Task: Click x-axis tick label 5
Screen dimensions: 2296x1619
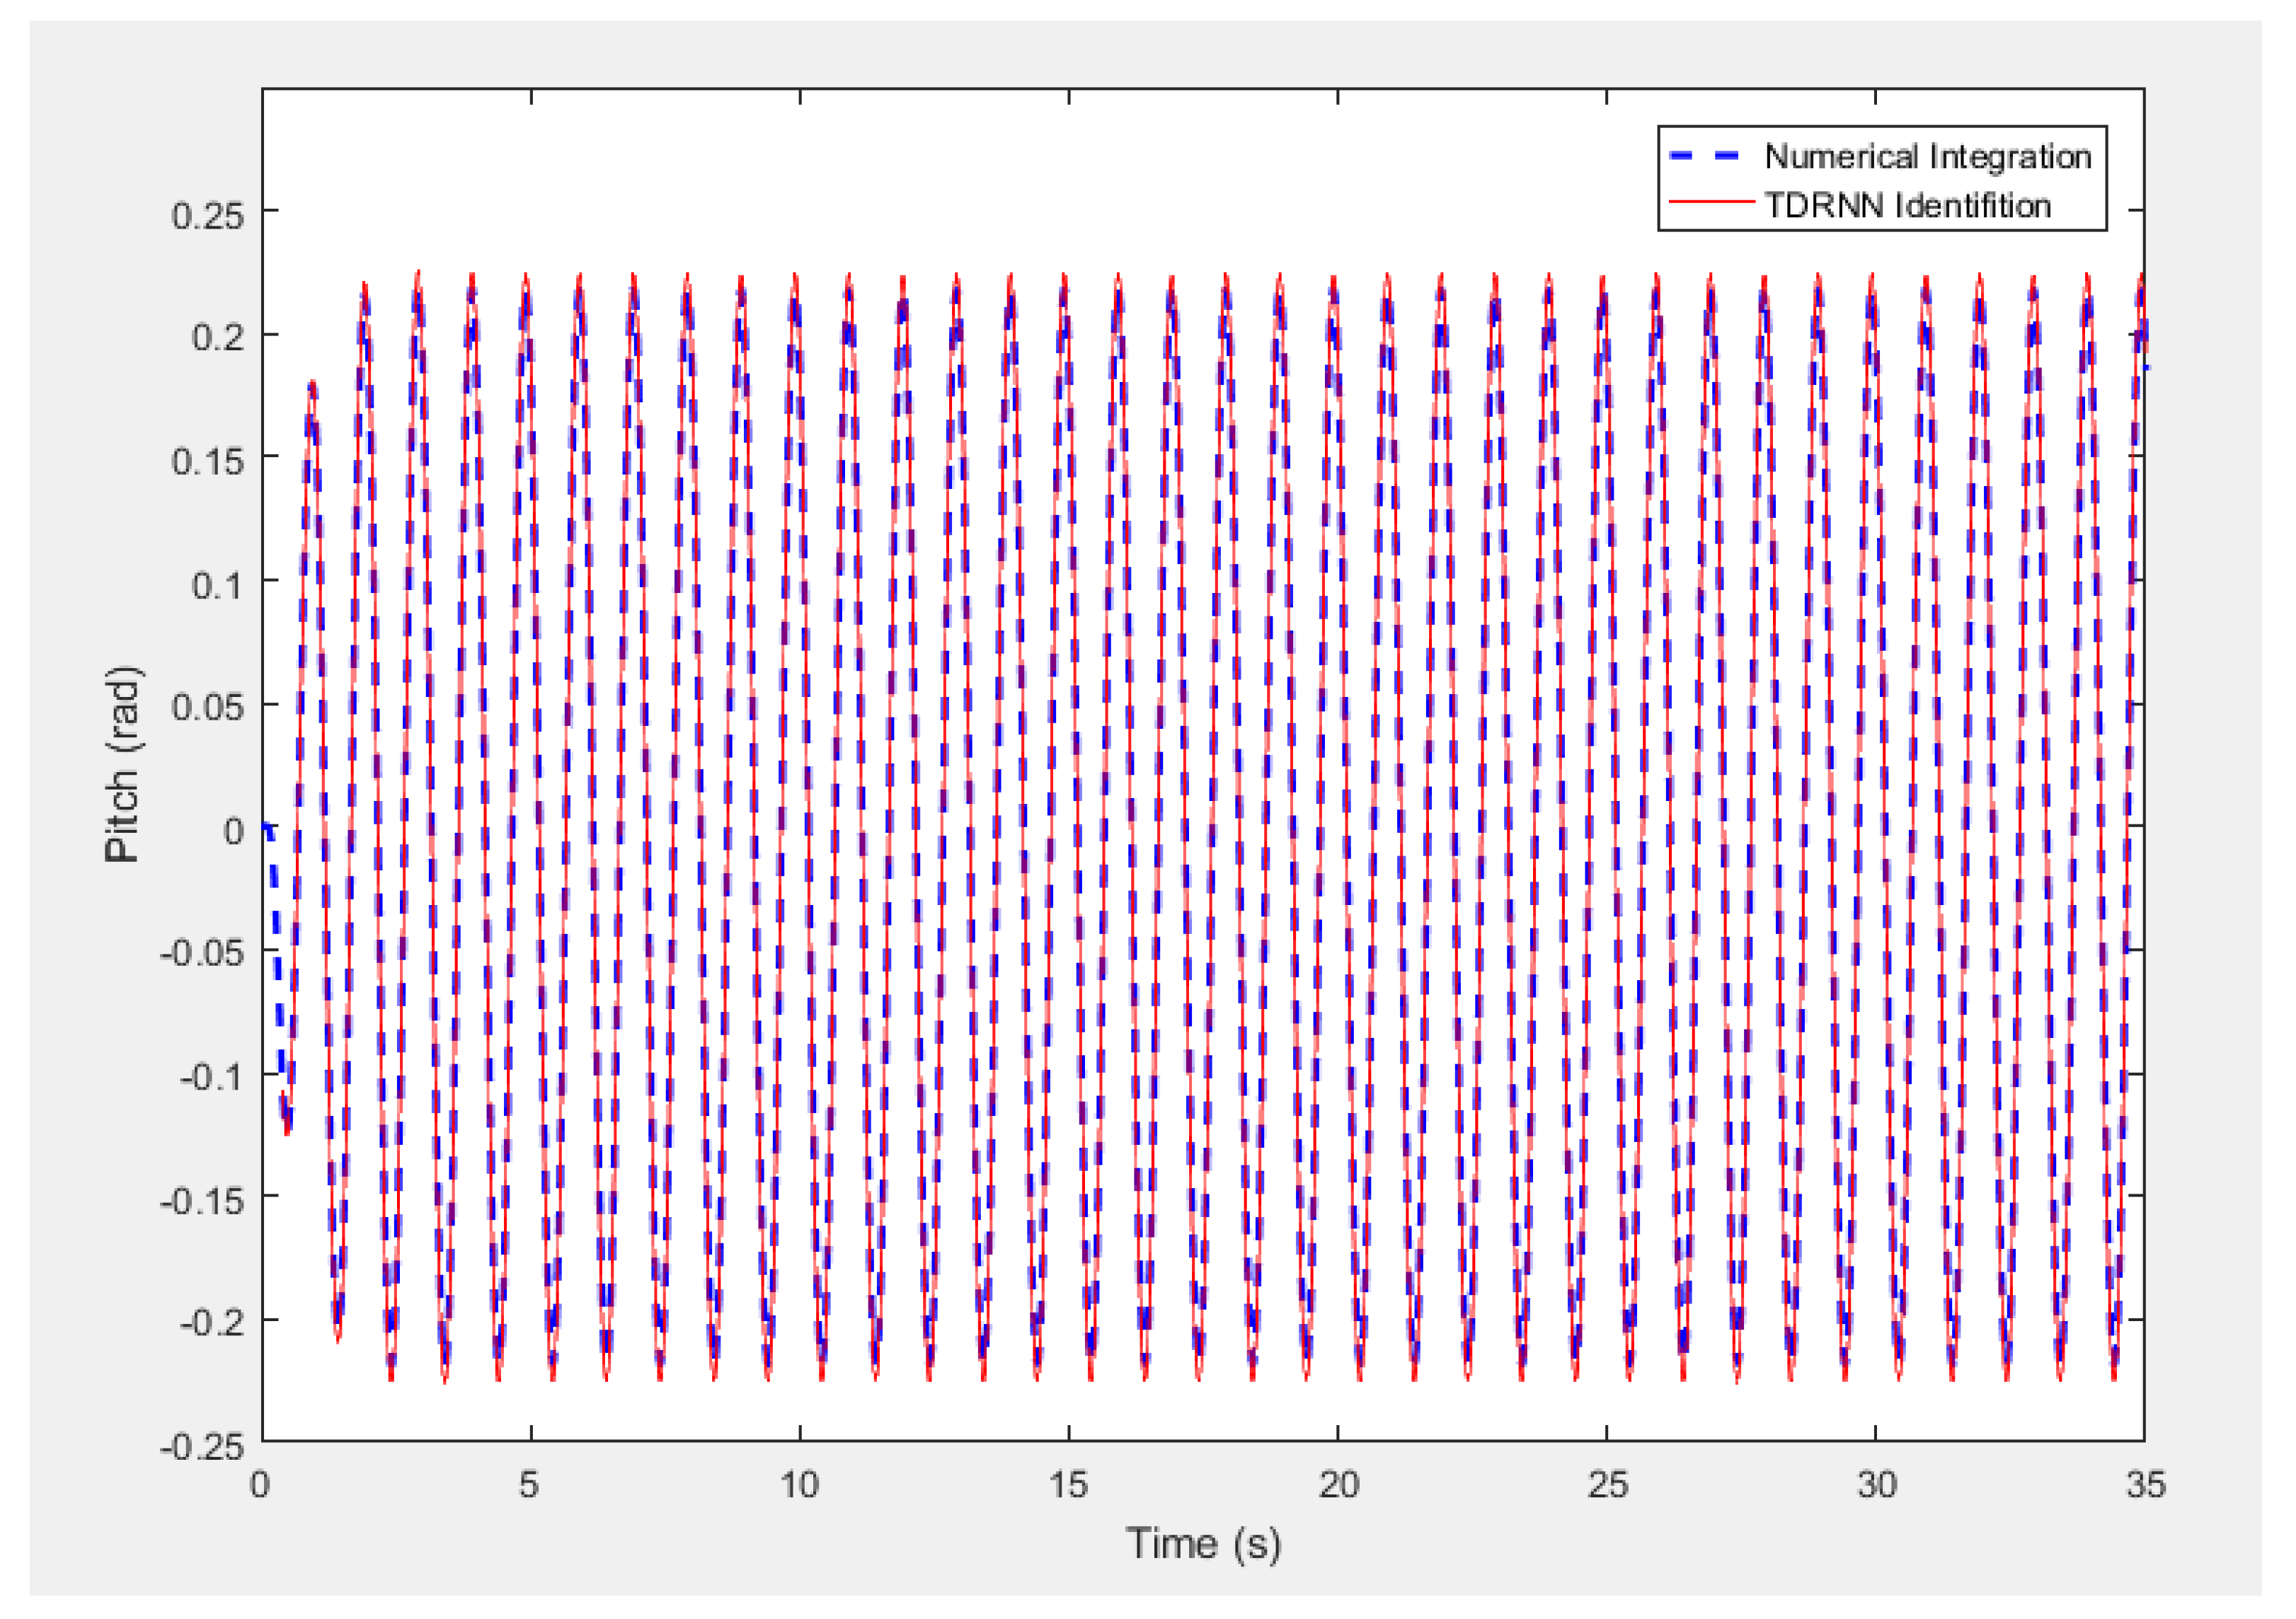Action: click(x=529, y=1485)
